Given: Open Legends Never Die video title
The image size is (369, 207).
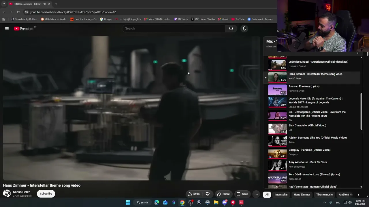Looking at the screenshot, I should 315,100.
